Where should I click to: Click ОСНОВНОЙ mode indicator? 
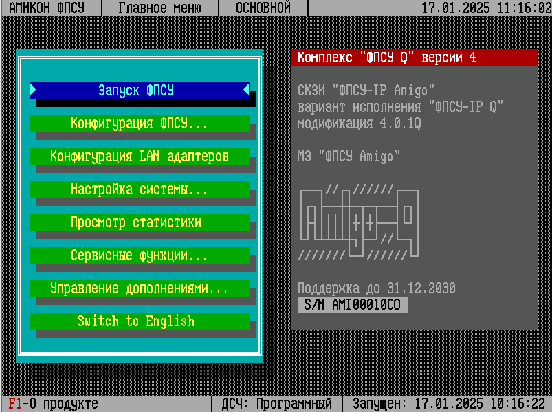point(263,8)
